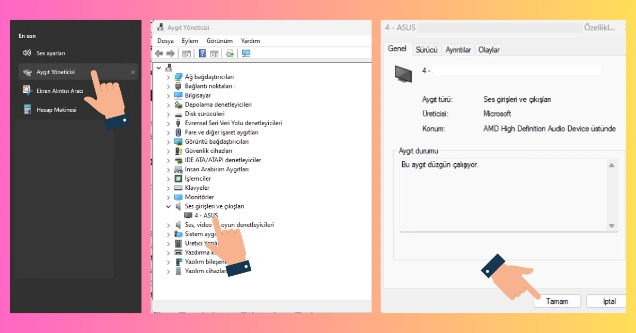Click the forward navigation arrow in Device Manager
Screen dimensions: 636x333
(x=170, y=53)
